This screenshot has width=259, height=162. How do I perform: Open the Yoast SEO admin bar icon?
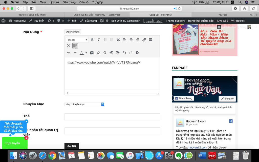point(102,21)
